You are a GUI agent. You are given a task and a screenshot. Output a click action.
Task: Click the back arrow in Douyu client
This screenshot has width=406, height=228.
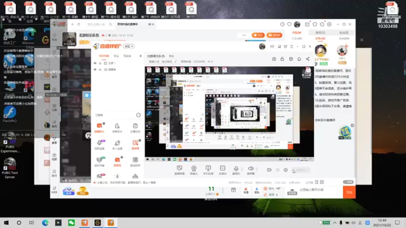(73, 24)
